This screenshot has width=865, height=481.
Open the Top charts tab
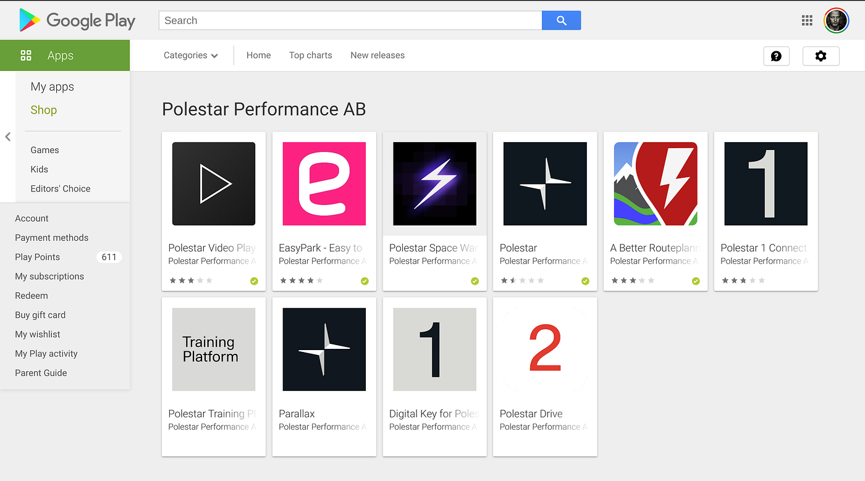(x=310, y=56)
